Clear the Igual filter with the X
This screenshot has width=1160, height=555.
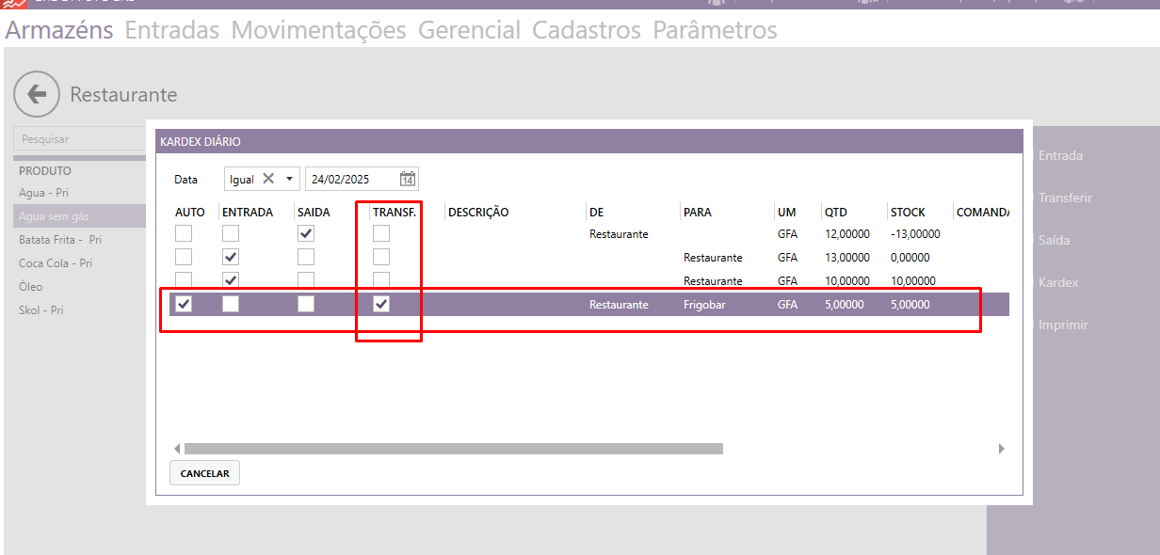click(x=268, y=179)
